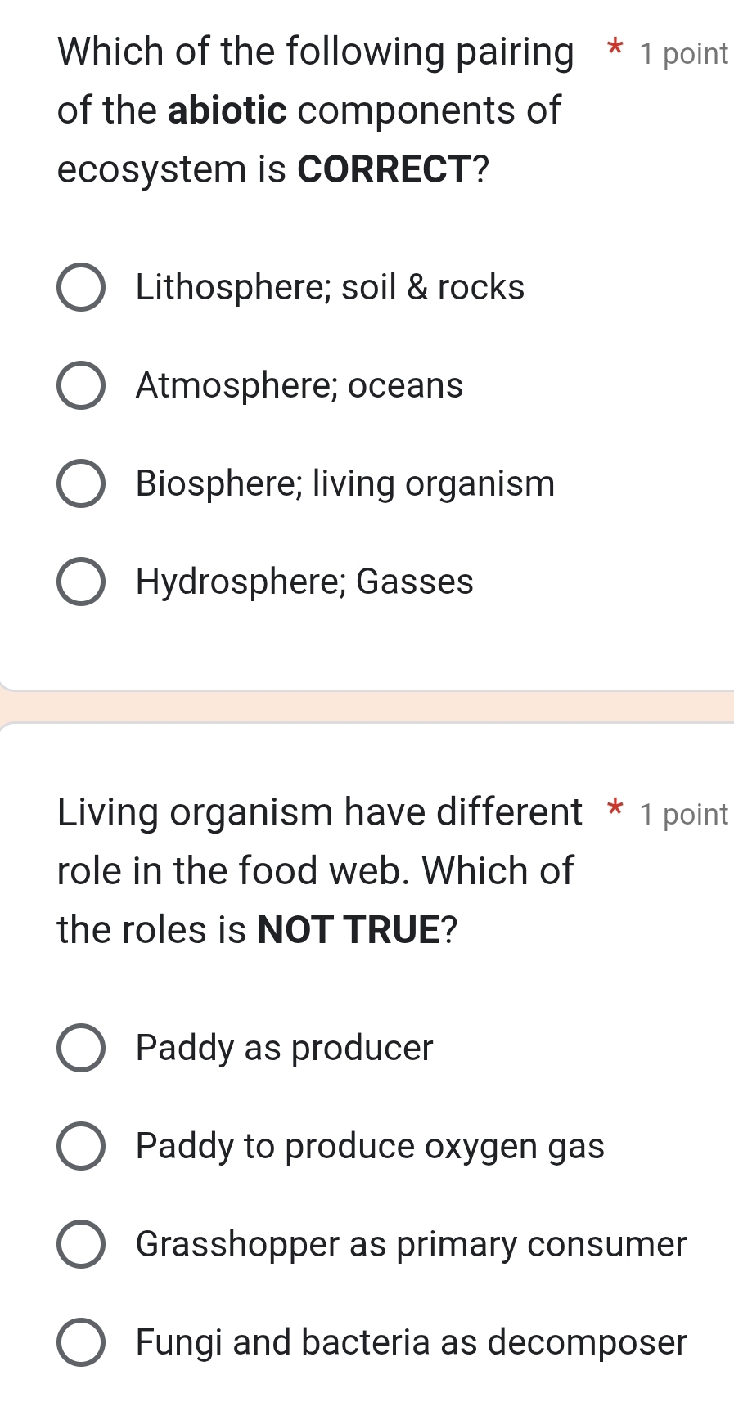Select Paddy as producer
The height and width of the screenshot is (1402, 734).
pyautogui.click(x=80, y=1048)
